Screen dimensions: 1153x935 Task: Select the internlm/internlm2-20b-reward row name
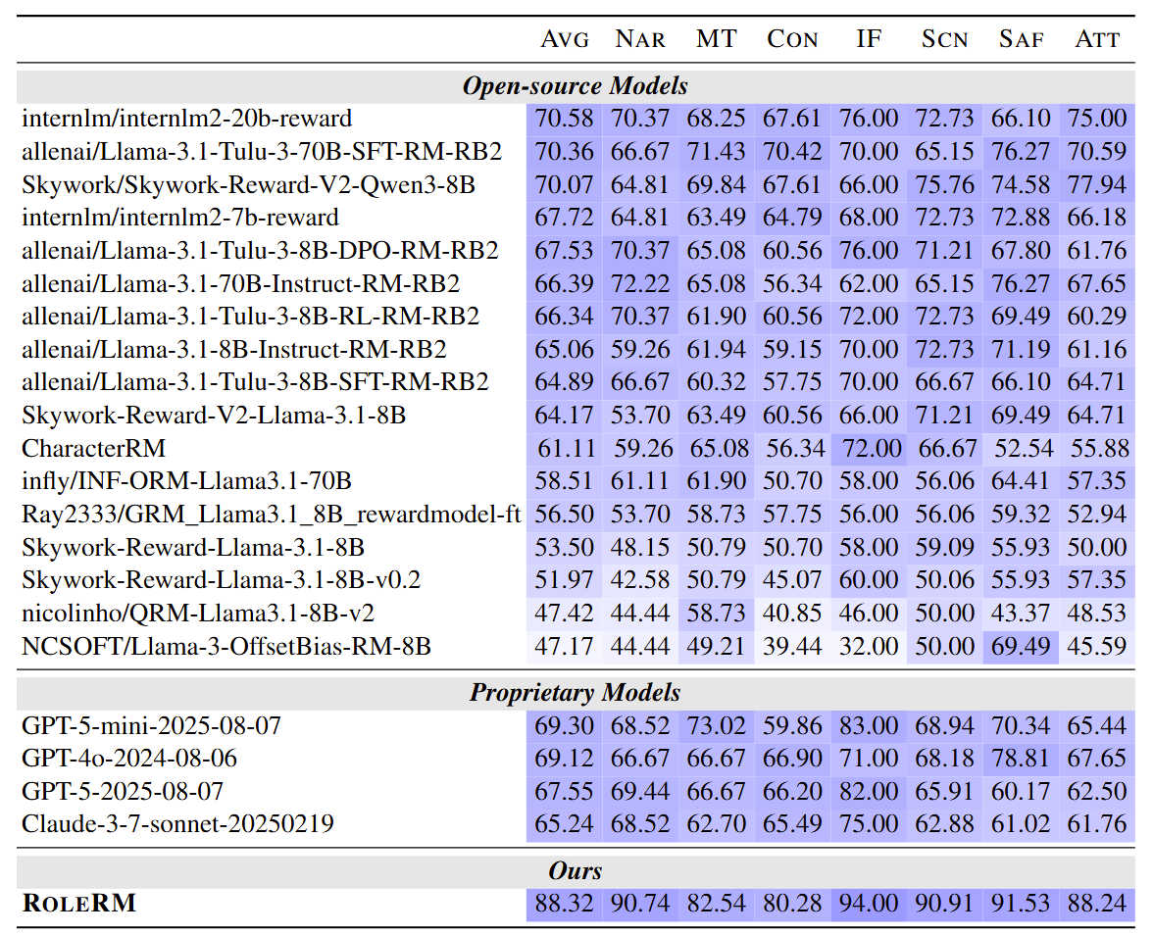[x=186, y=119]
